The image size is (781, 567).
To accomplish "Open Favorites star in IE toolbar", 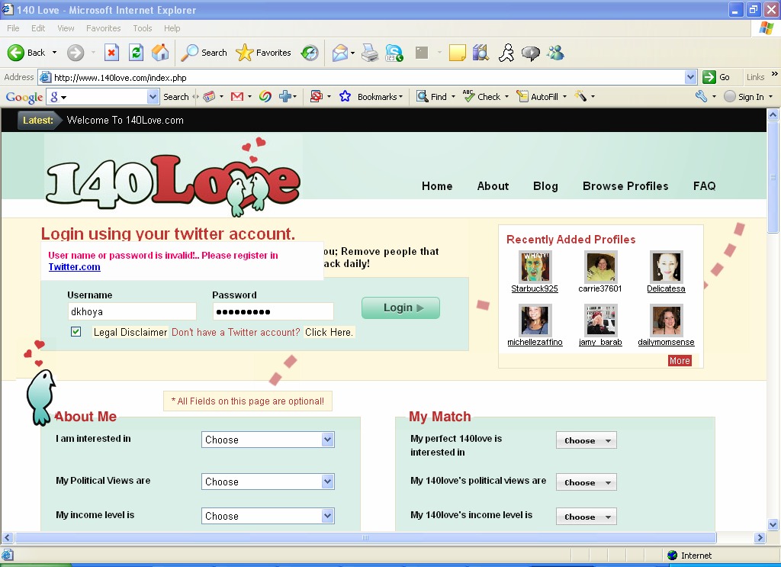I will click(x=244, y=53).
